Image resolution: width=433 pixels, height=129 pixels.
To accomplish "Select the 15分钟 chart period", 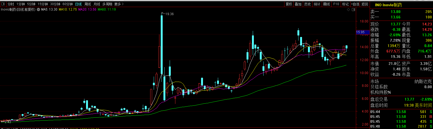I will [x=43, y=4].
